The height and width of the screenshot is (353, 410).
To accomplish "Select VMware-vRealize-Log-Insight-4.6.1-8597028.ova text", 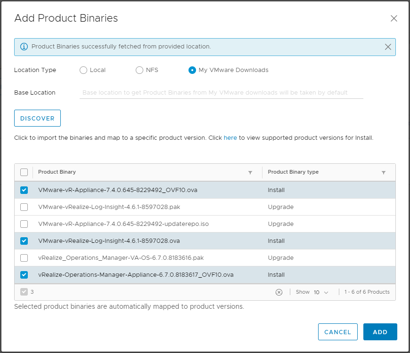I will point(109,241).
